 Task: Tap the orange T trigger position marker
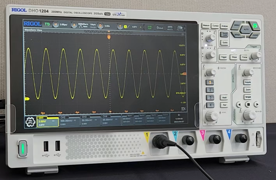click(109, 37)
